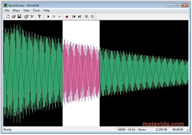Click the WaveEdit app icon in title bar

click(x=6, y=5)
